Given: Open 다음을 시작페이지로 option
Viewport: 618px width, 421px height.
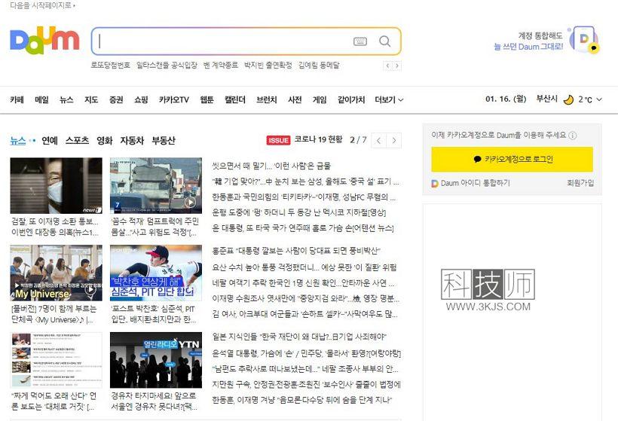Looking at the screenshot, I should [41, 5].
